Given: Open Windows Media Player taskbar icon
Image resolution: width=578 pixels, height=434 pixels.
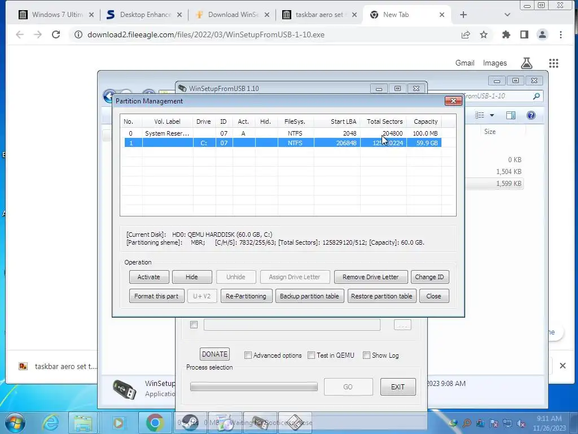Looking at the screenshot, I should [119, 423].
